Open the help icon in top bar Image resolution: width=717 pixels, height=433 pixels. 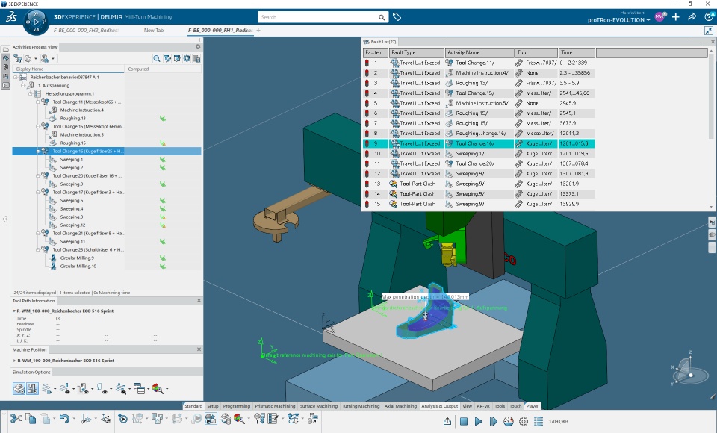pyautogui.click(x=710, y=17)
